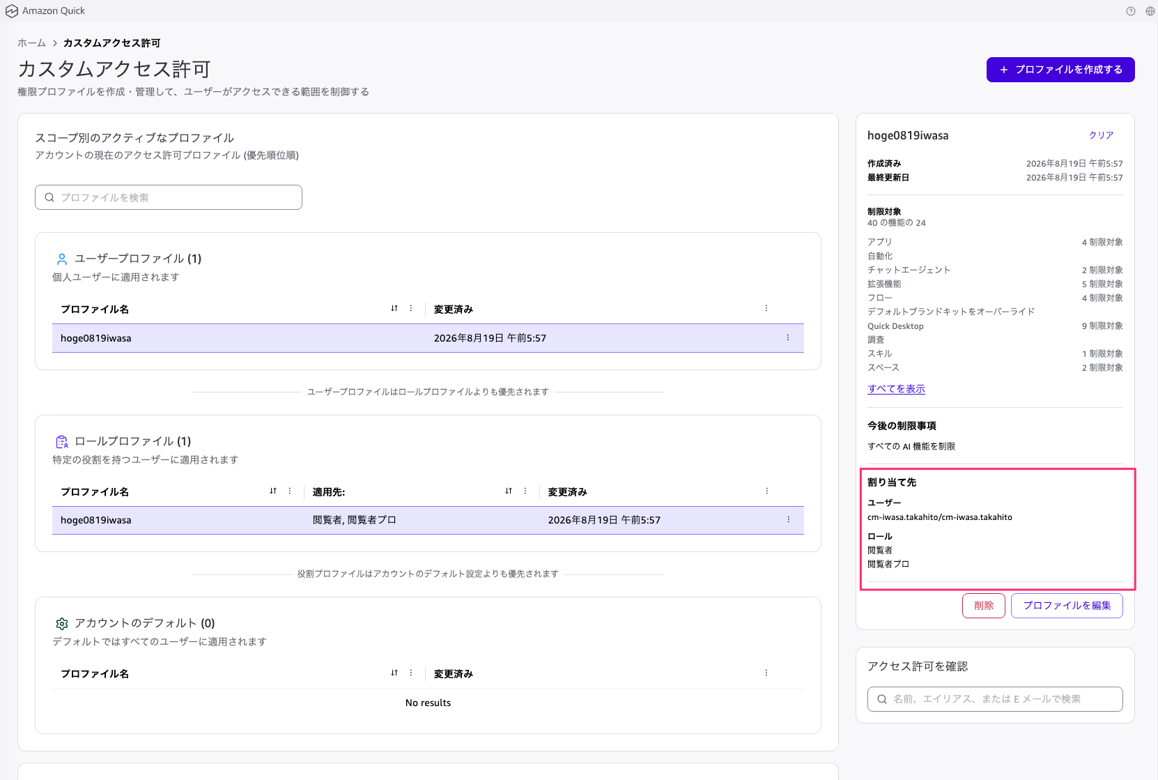This screenshot has width=1158, height=780.
Task: Open すべてを表示 link
Action: click(x=896, y=389)
